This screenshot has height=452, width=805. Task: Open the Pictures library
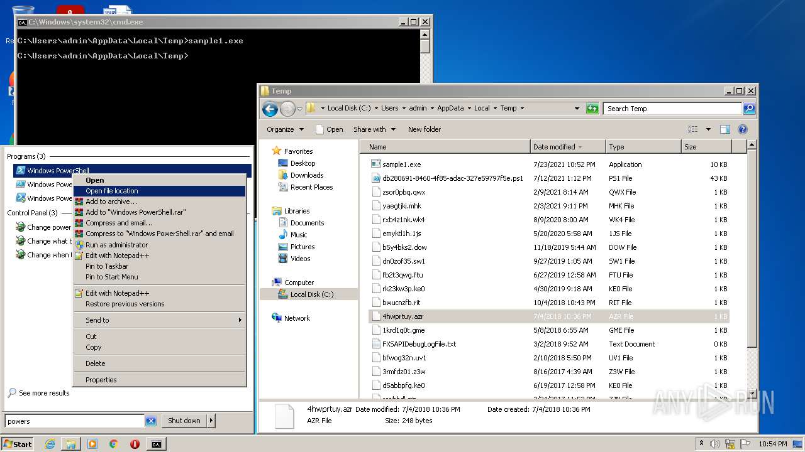[303, 247]
